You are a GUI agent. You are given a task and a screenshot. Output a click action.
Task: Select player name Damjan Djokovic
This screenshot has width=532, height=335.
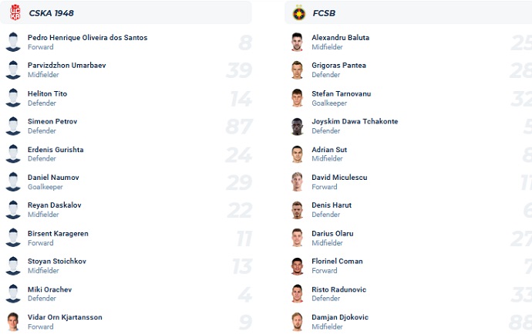point(340,317)
